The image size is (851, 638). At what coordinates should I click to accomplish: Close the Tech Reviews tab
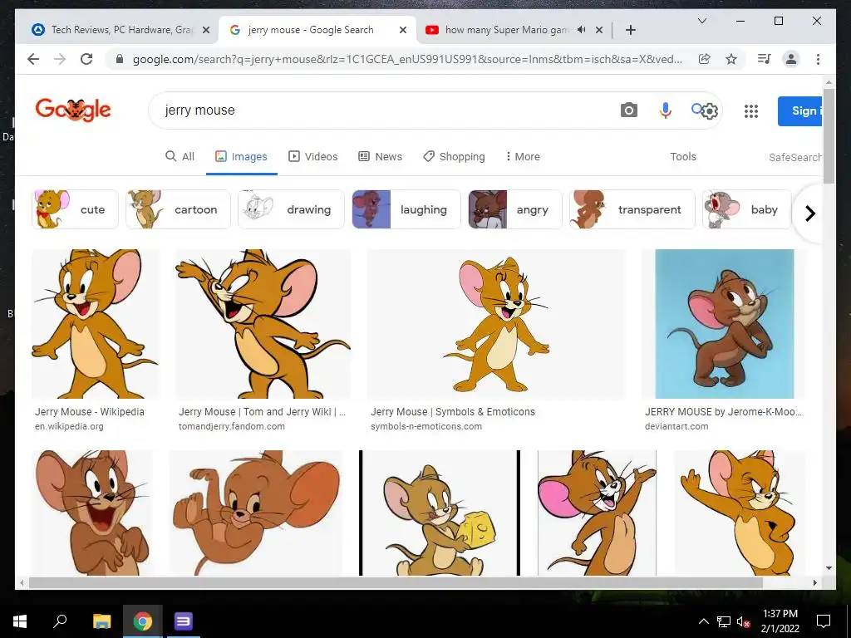206,30
